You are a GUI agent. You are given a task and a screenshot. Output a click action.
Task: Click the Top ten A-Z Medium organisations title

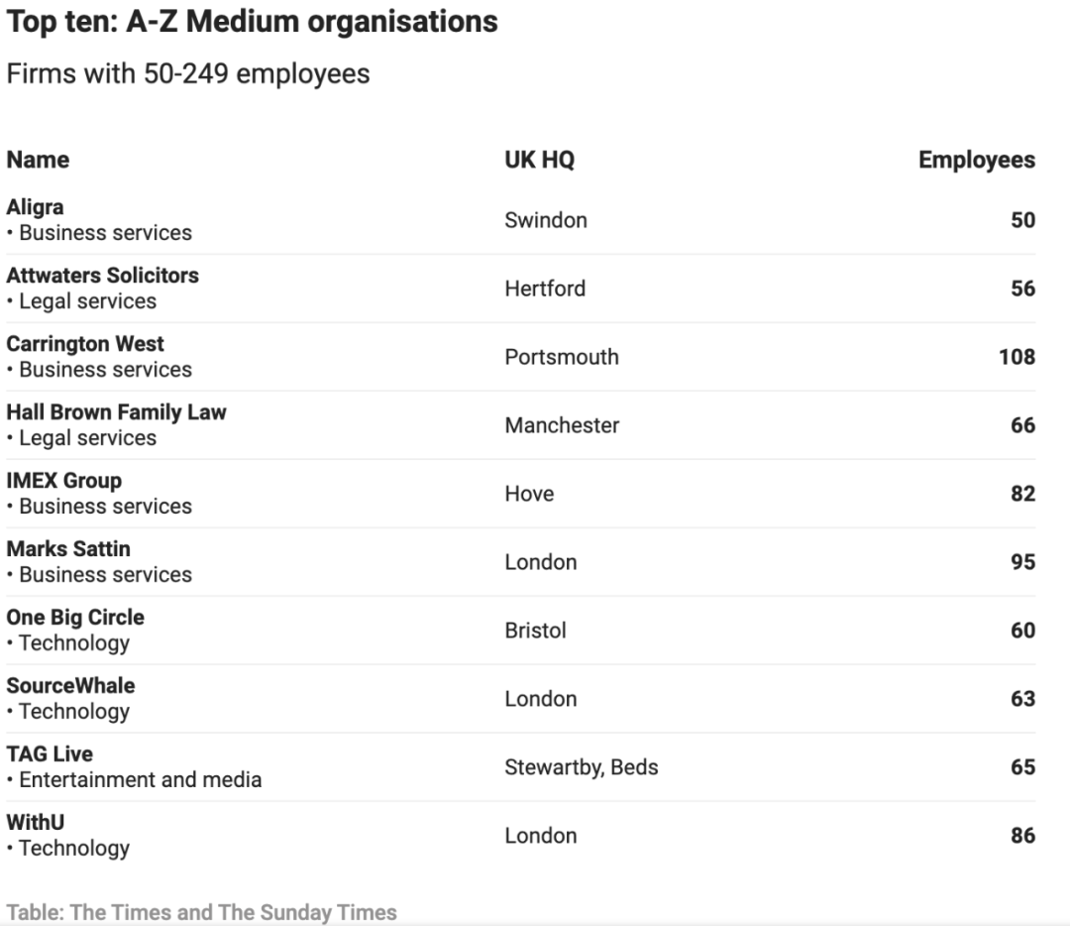coord(252,22)
